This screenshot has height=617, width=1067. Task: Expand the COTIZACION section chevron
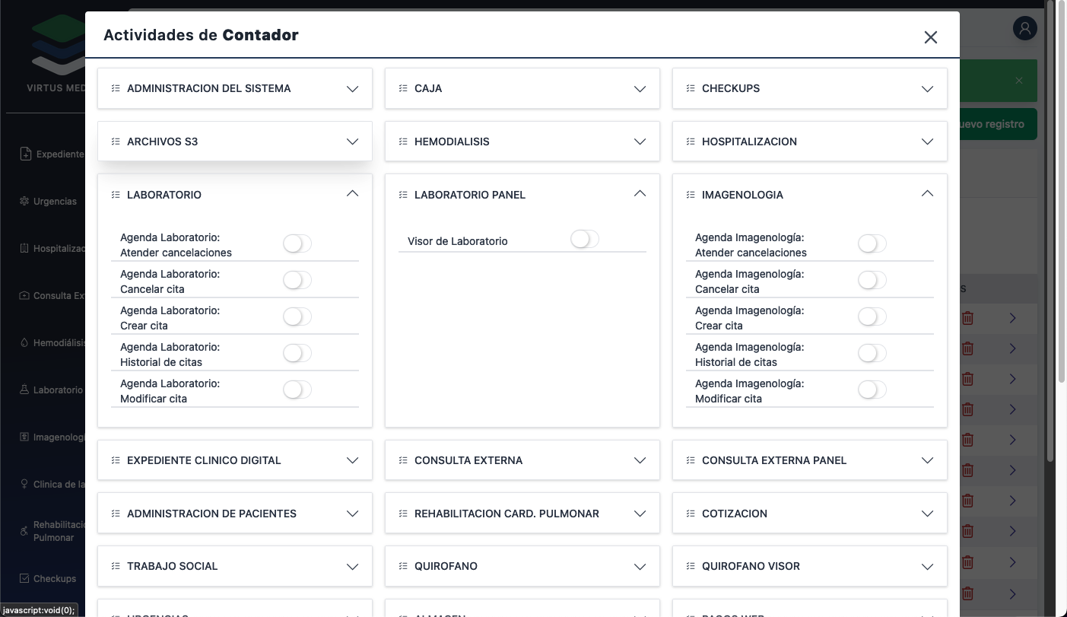click(x=927, y=514)
